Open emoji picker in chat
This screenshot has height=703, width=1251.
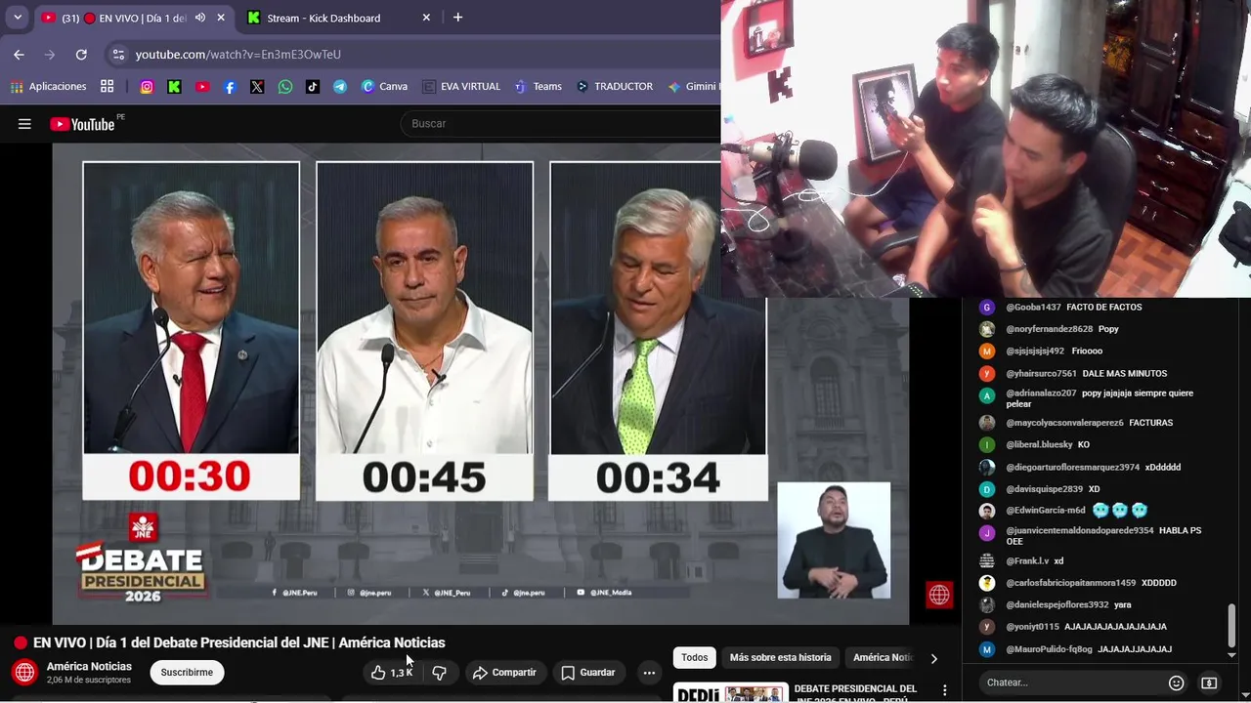click(1177, 682)
